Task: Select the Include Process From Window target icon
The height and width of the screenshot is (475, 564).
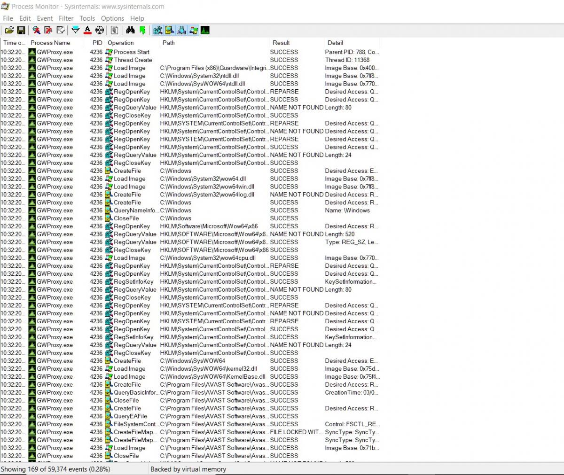Action: click(100, 31)
